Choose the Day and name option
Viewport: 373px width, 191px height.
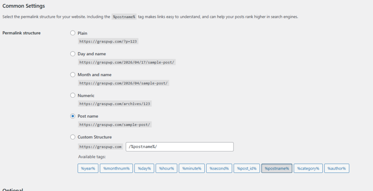coord(73,54)
